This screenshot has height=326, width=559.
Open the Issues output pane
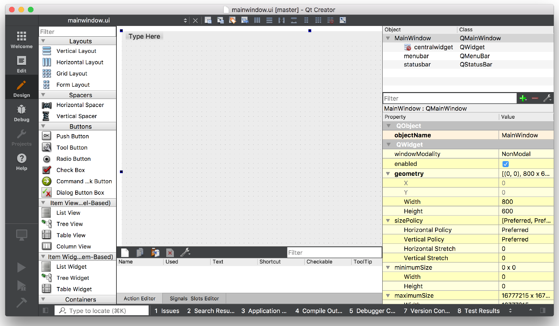tap(167, 311)
